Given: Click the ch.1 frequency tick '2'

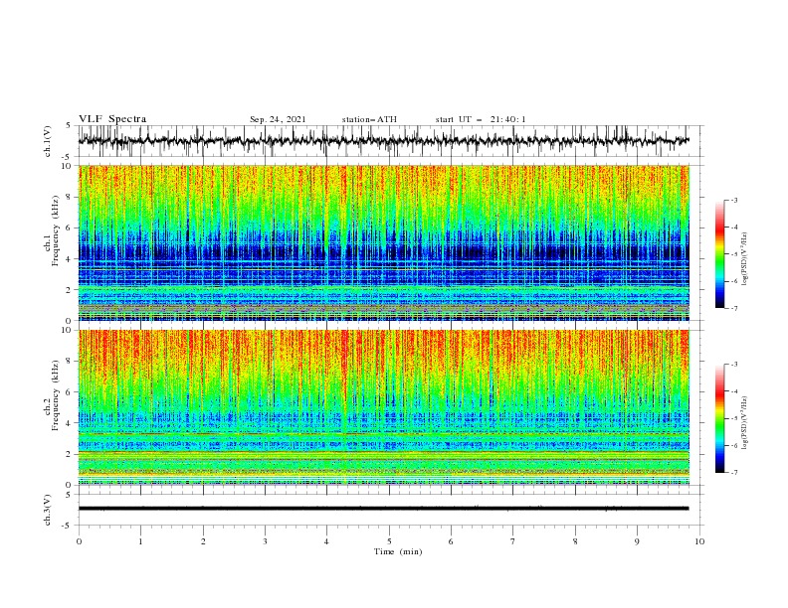Looking at the screenshot, I should [x=70, y=289].
